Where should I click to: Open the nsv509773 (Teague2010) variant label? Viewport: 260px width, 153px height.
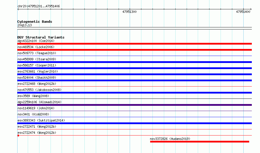click(37, 53)
